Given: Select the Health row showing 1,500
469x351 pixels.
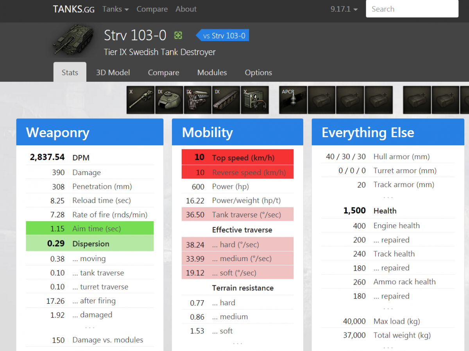Looking at the screenshot, I should click(x=388, y=211).
